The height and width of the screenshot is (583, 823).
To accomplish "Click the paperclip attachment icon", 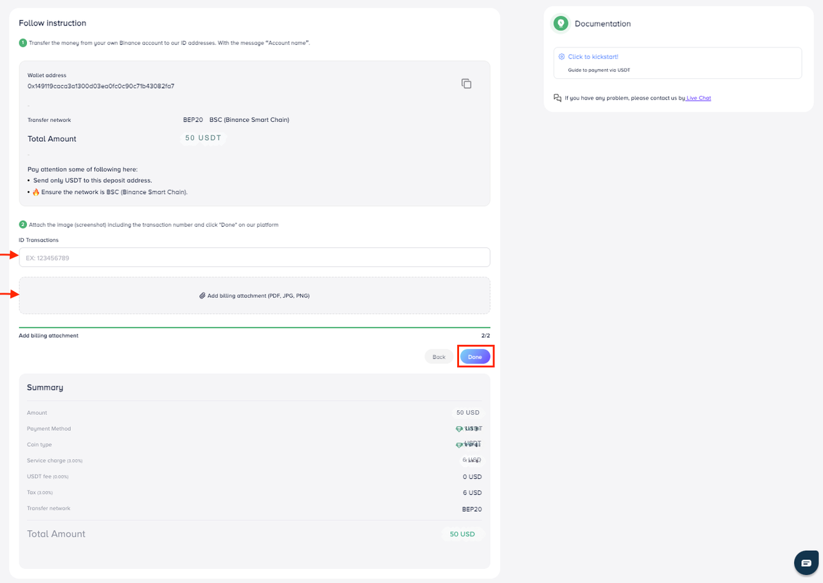I will (x=202, y=296).
